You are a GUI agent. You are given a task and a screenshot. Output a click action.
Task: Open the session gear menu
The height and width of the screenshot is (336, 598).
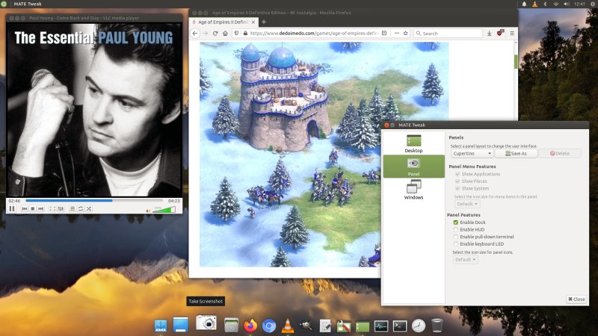(593, 4)
